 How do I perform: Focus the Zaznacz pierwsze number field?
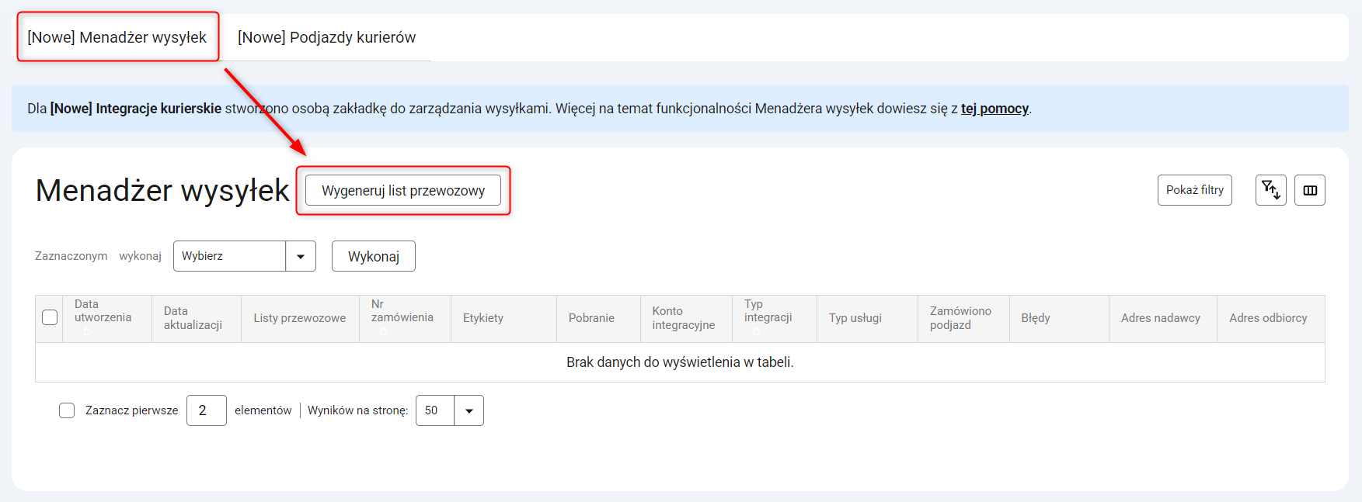point(207,410)
